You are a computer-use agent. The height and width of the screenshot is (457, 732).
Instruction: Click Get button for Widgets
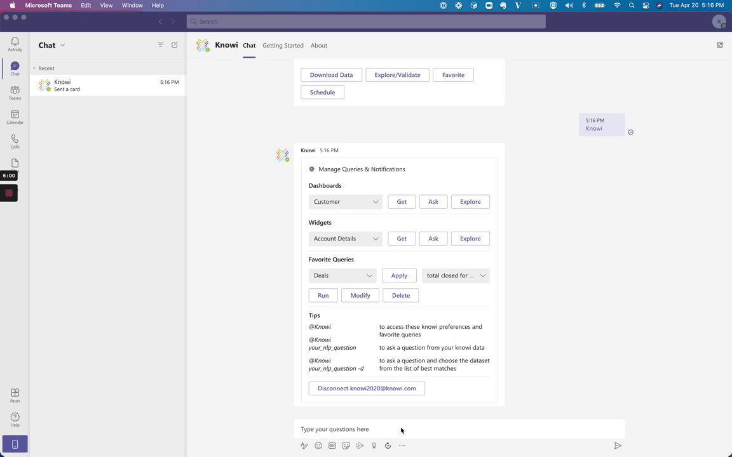tap(402, 238)
